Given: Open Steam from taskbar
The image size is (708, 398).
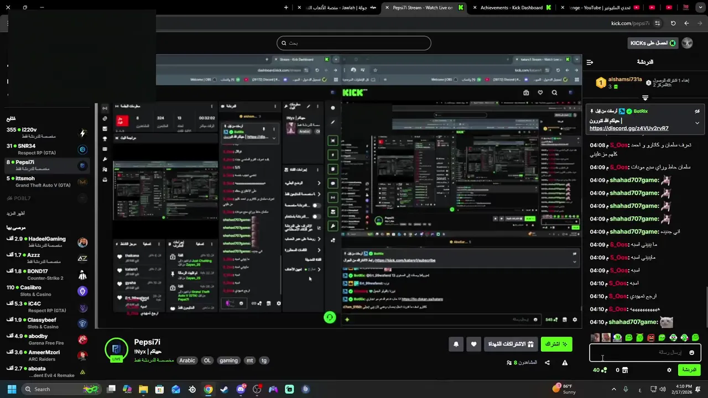Looking at the screenshot, I should click(x=224, y=389).
